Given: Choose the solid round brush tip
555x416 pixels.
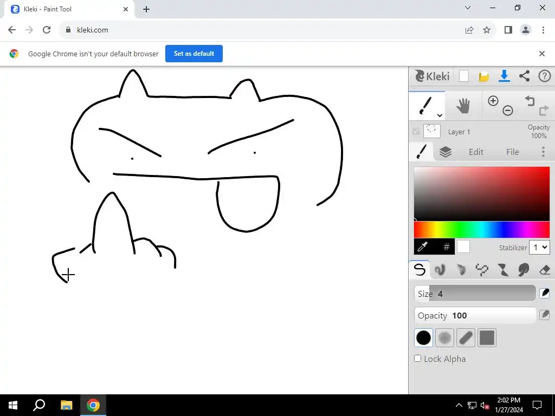Looking at the screenshot, I should 423,338.
